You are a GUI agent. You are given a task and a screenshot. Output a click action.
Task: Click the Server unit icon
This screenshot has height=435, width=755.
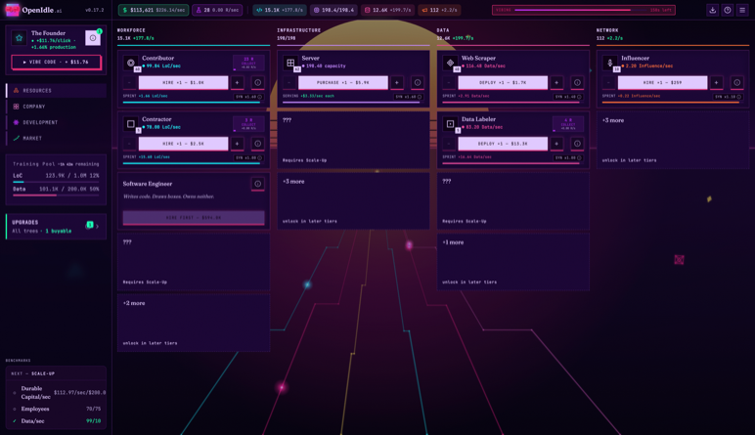click(290, 63)
